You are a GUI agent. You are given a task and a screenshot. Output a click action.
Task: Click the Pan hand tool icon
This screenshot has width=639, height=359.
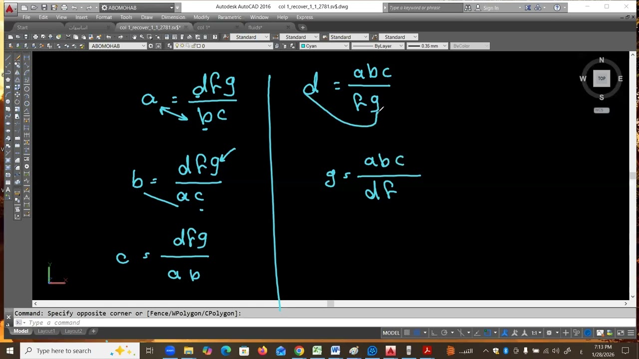[134, 37]
